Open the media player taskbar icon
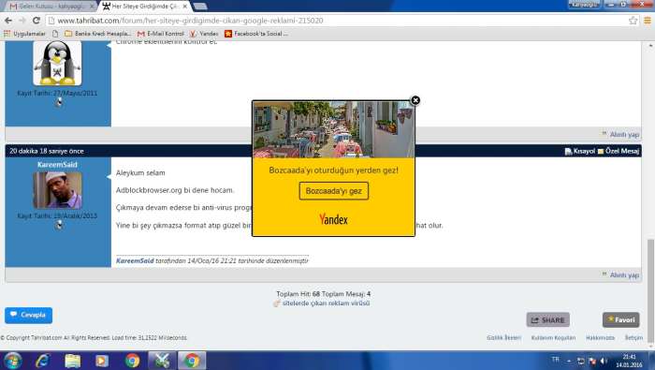This screenshot has width=655, height=370. 102,361
